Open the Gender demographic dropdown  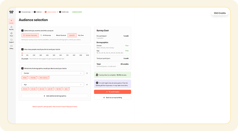pos(53,73)
